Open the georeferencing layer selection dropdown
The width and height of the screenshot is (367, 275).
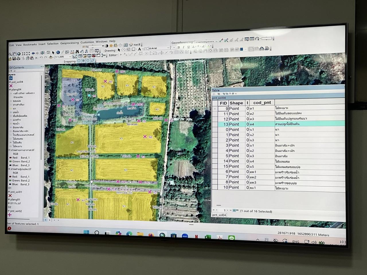click(217, 41)
